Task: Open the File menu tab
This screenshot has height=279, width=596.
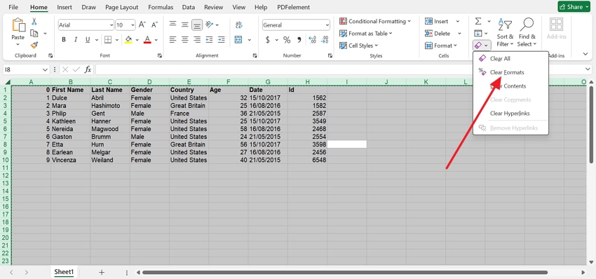Action: (13, 7)
